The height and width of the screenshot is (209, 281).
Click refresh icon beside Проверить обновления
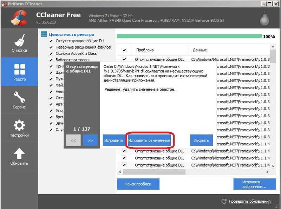224,201
